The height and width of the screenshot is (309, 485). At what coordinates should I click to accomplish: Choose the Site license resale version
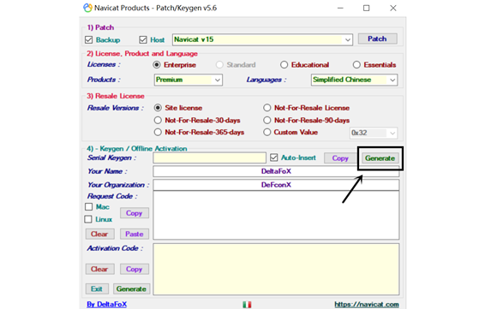point(158,108)
